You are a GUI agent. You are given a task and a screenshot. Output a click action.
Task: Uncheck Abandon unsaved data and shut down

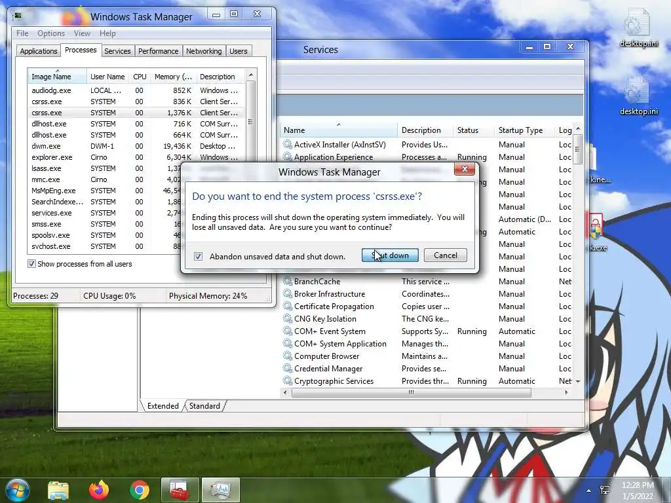pos(198,256)
